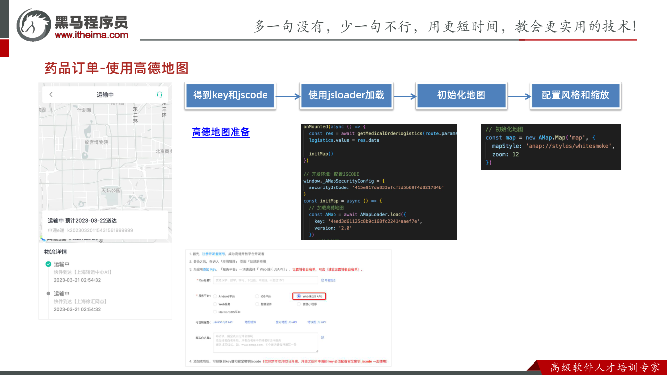Screen dimensions: 667x375
Task: Tap the back arrow in the 运输中 header
Action: pos(51,94)
